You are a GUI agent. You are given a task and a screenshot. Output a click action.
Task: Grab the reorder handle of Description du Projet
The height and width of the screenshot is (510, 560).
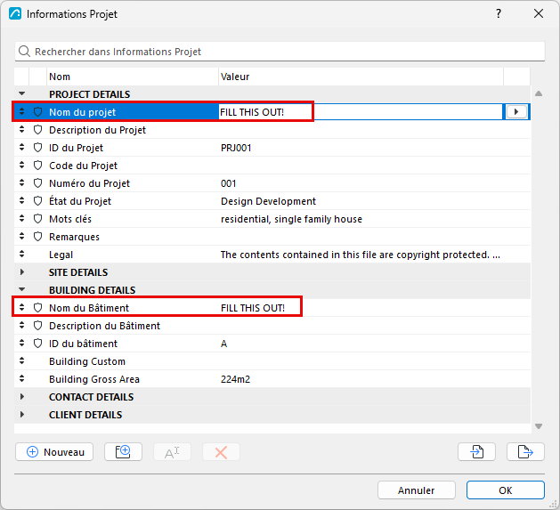[x=21, y=129]
